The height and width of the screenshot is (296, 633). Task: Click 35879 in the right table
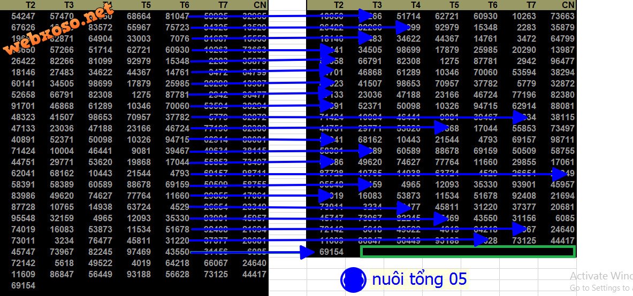pyautogui.click(x=562, y=28)
